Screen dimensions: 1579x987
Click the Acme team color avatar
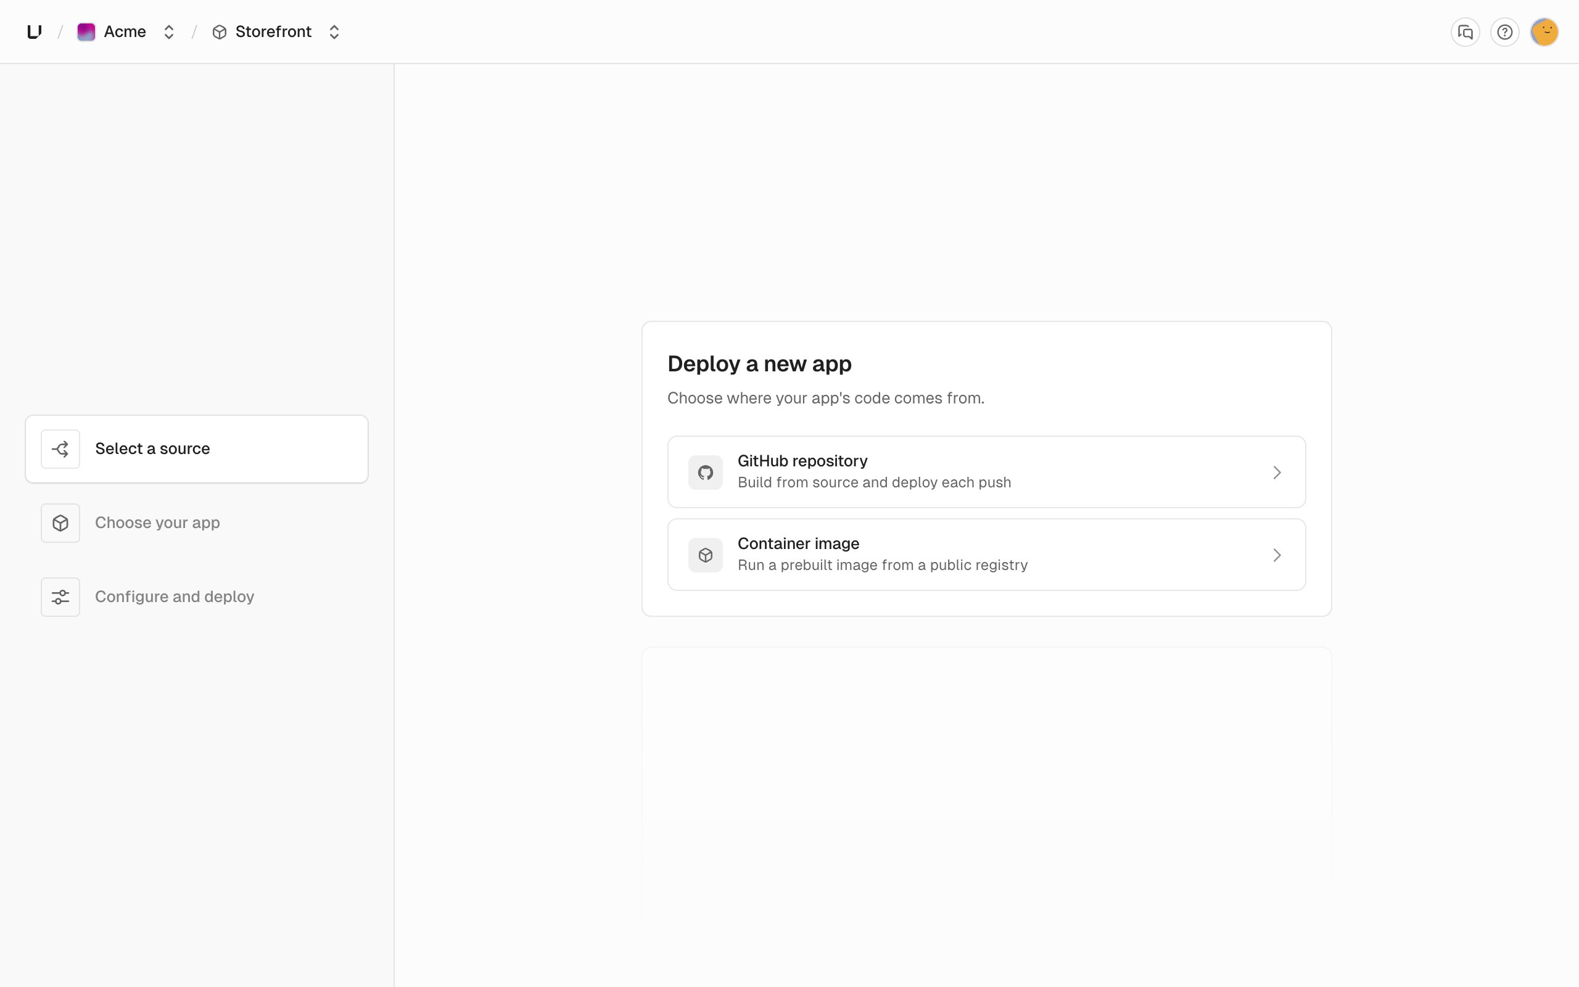[86, 32]
